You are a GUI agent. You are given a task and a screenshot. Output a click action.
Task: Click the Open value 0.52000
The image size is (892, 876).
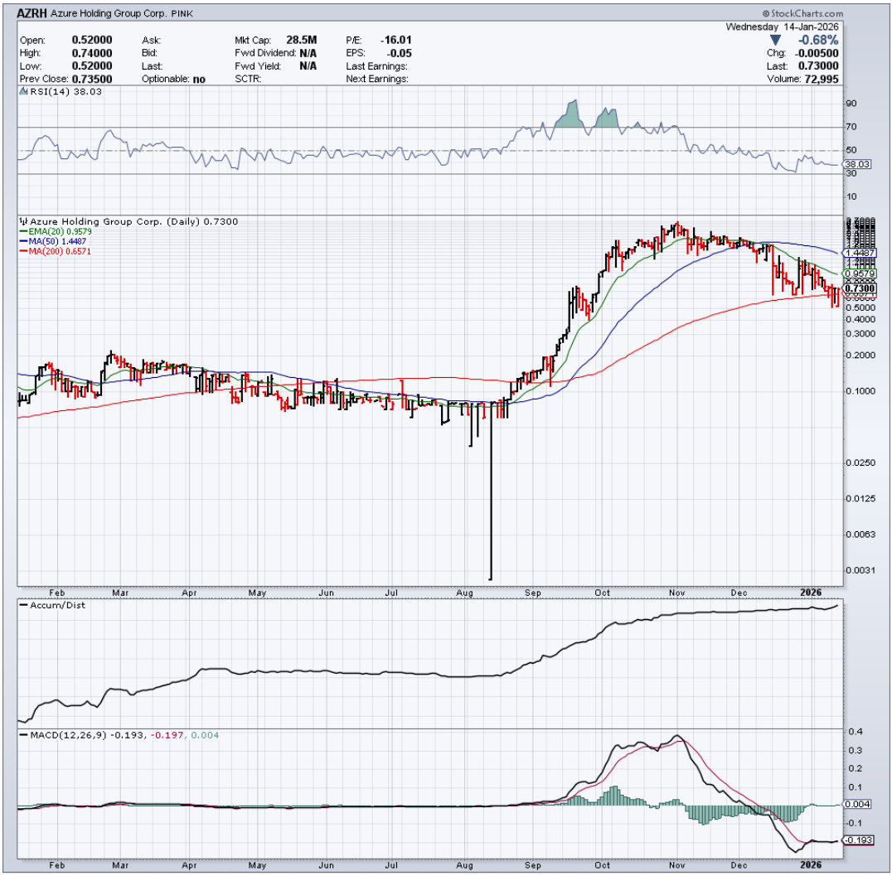click(91, 40)
